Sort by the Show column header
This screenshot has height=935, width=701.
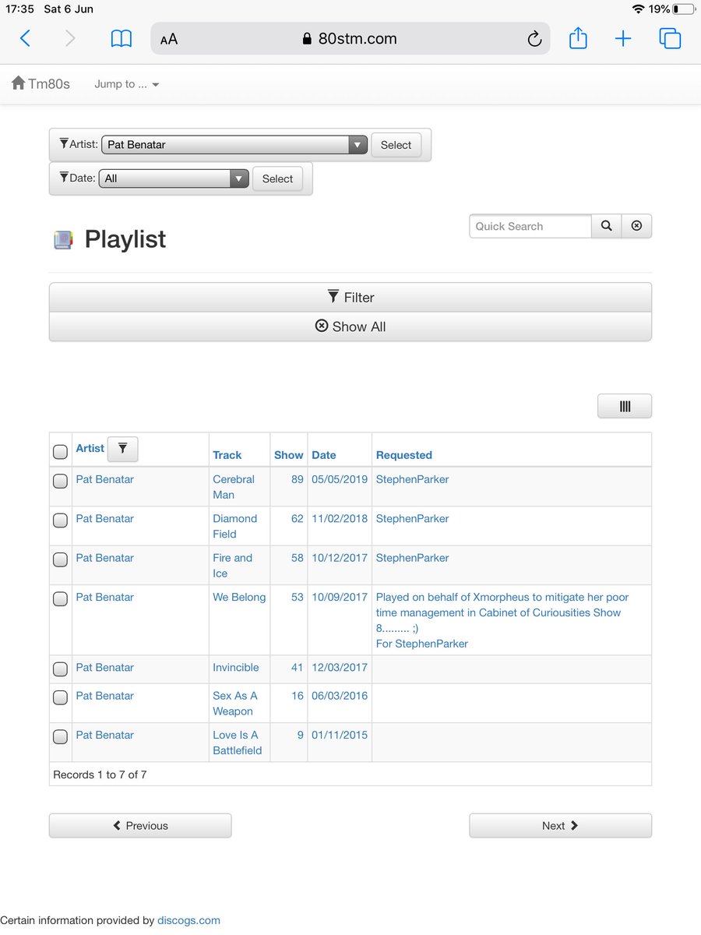pos(289,455)
